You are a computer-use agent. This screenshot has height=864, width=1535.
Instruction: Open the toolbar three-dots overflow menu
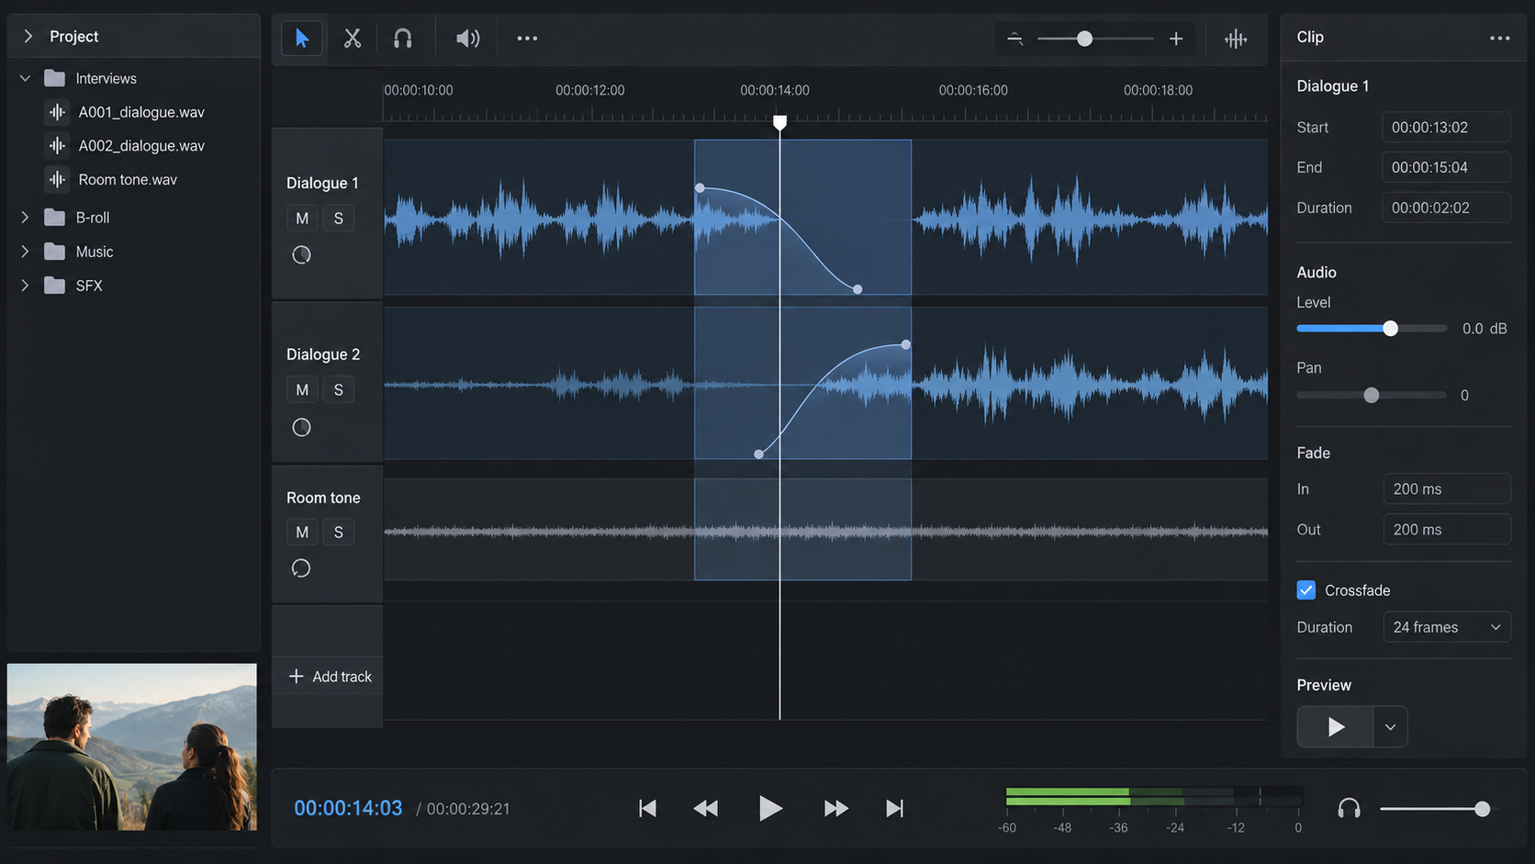coord(527,39)
